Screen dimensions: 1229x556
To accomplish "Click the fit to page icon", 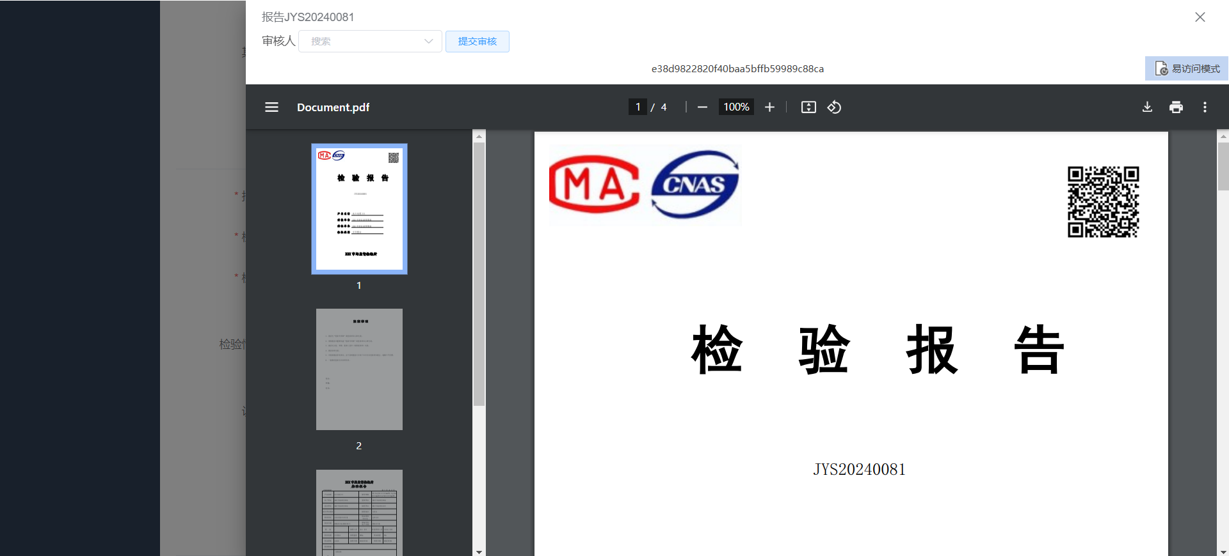I will click(x=808, y=107).
